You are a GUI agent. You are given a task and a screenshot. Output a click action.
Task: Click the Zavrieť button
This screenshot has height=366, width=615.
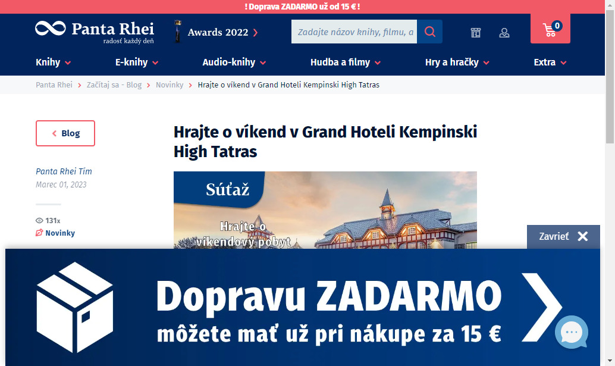point(563,236)
